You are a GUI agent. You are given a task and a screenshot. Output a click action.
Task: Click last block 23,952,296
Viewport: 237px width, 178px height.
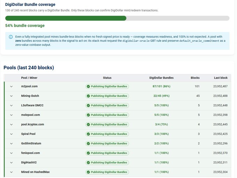click(x=220, y=143)
